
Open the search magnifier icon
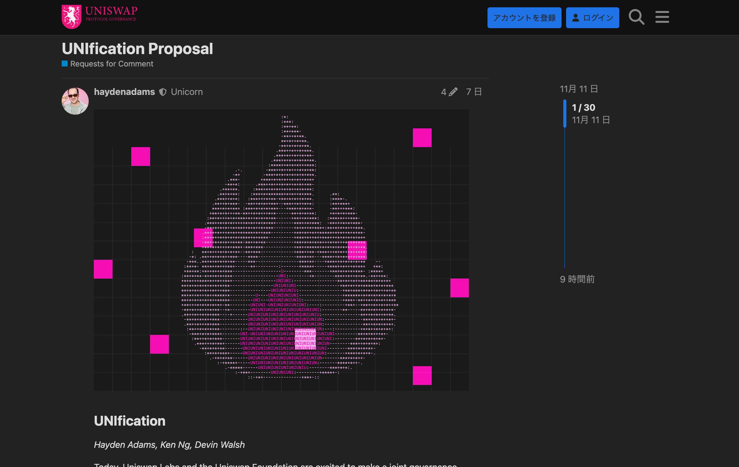pyautogui.click(x=636, y=17)
